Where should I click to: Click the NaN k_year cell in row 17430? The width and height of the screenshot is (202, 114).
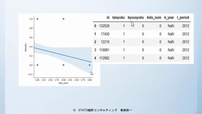[x=171, y=34]
